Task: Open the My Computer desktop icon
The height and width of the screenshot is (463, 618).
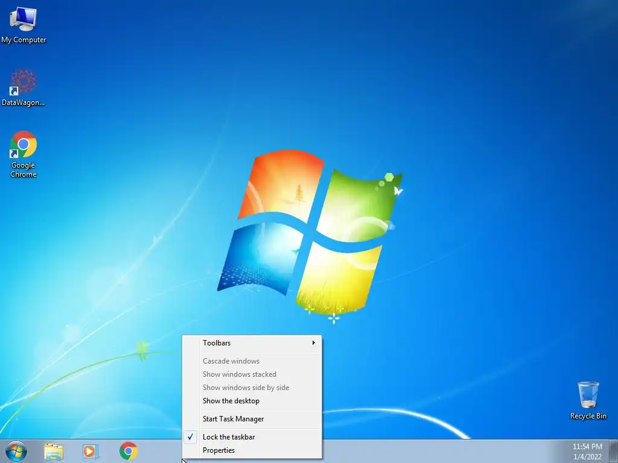Action: (x=24, y=25)
